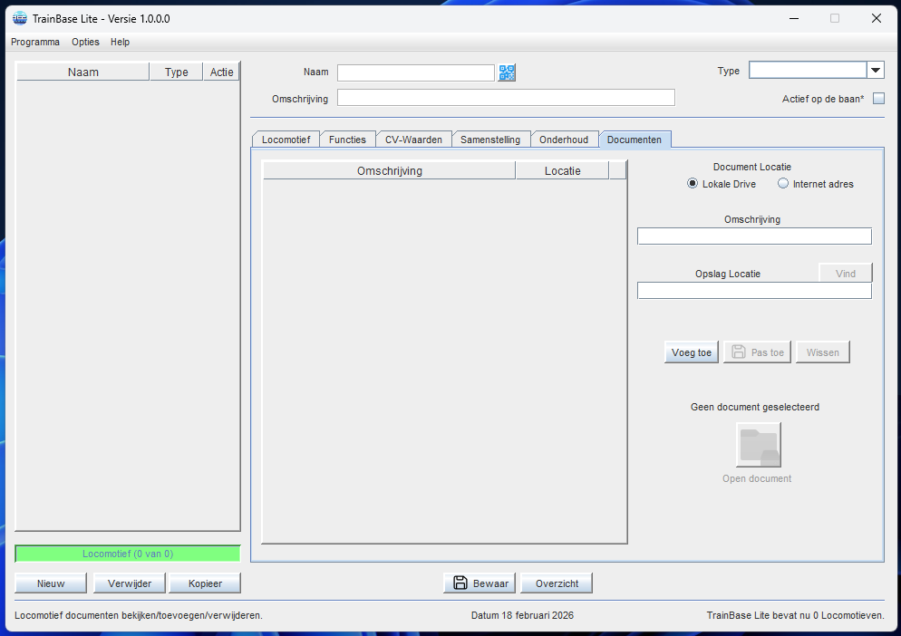This screenshot has width=901, height=636.
Task: Click the Opslag Locatie input field
Action: [x=754, y=291]
